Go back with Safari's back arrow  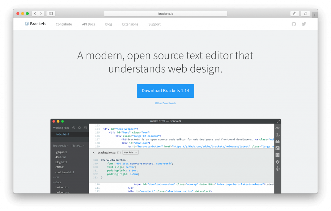point(35,14)
